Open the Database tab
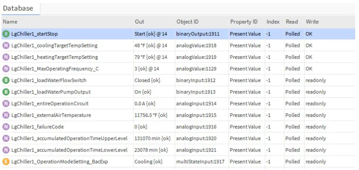Viewport: 359px width, 170px height. [x=18, y=8]
